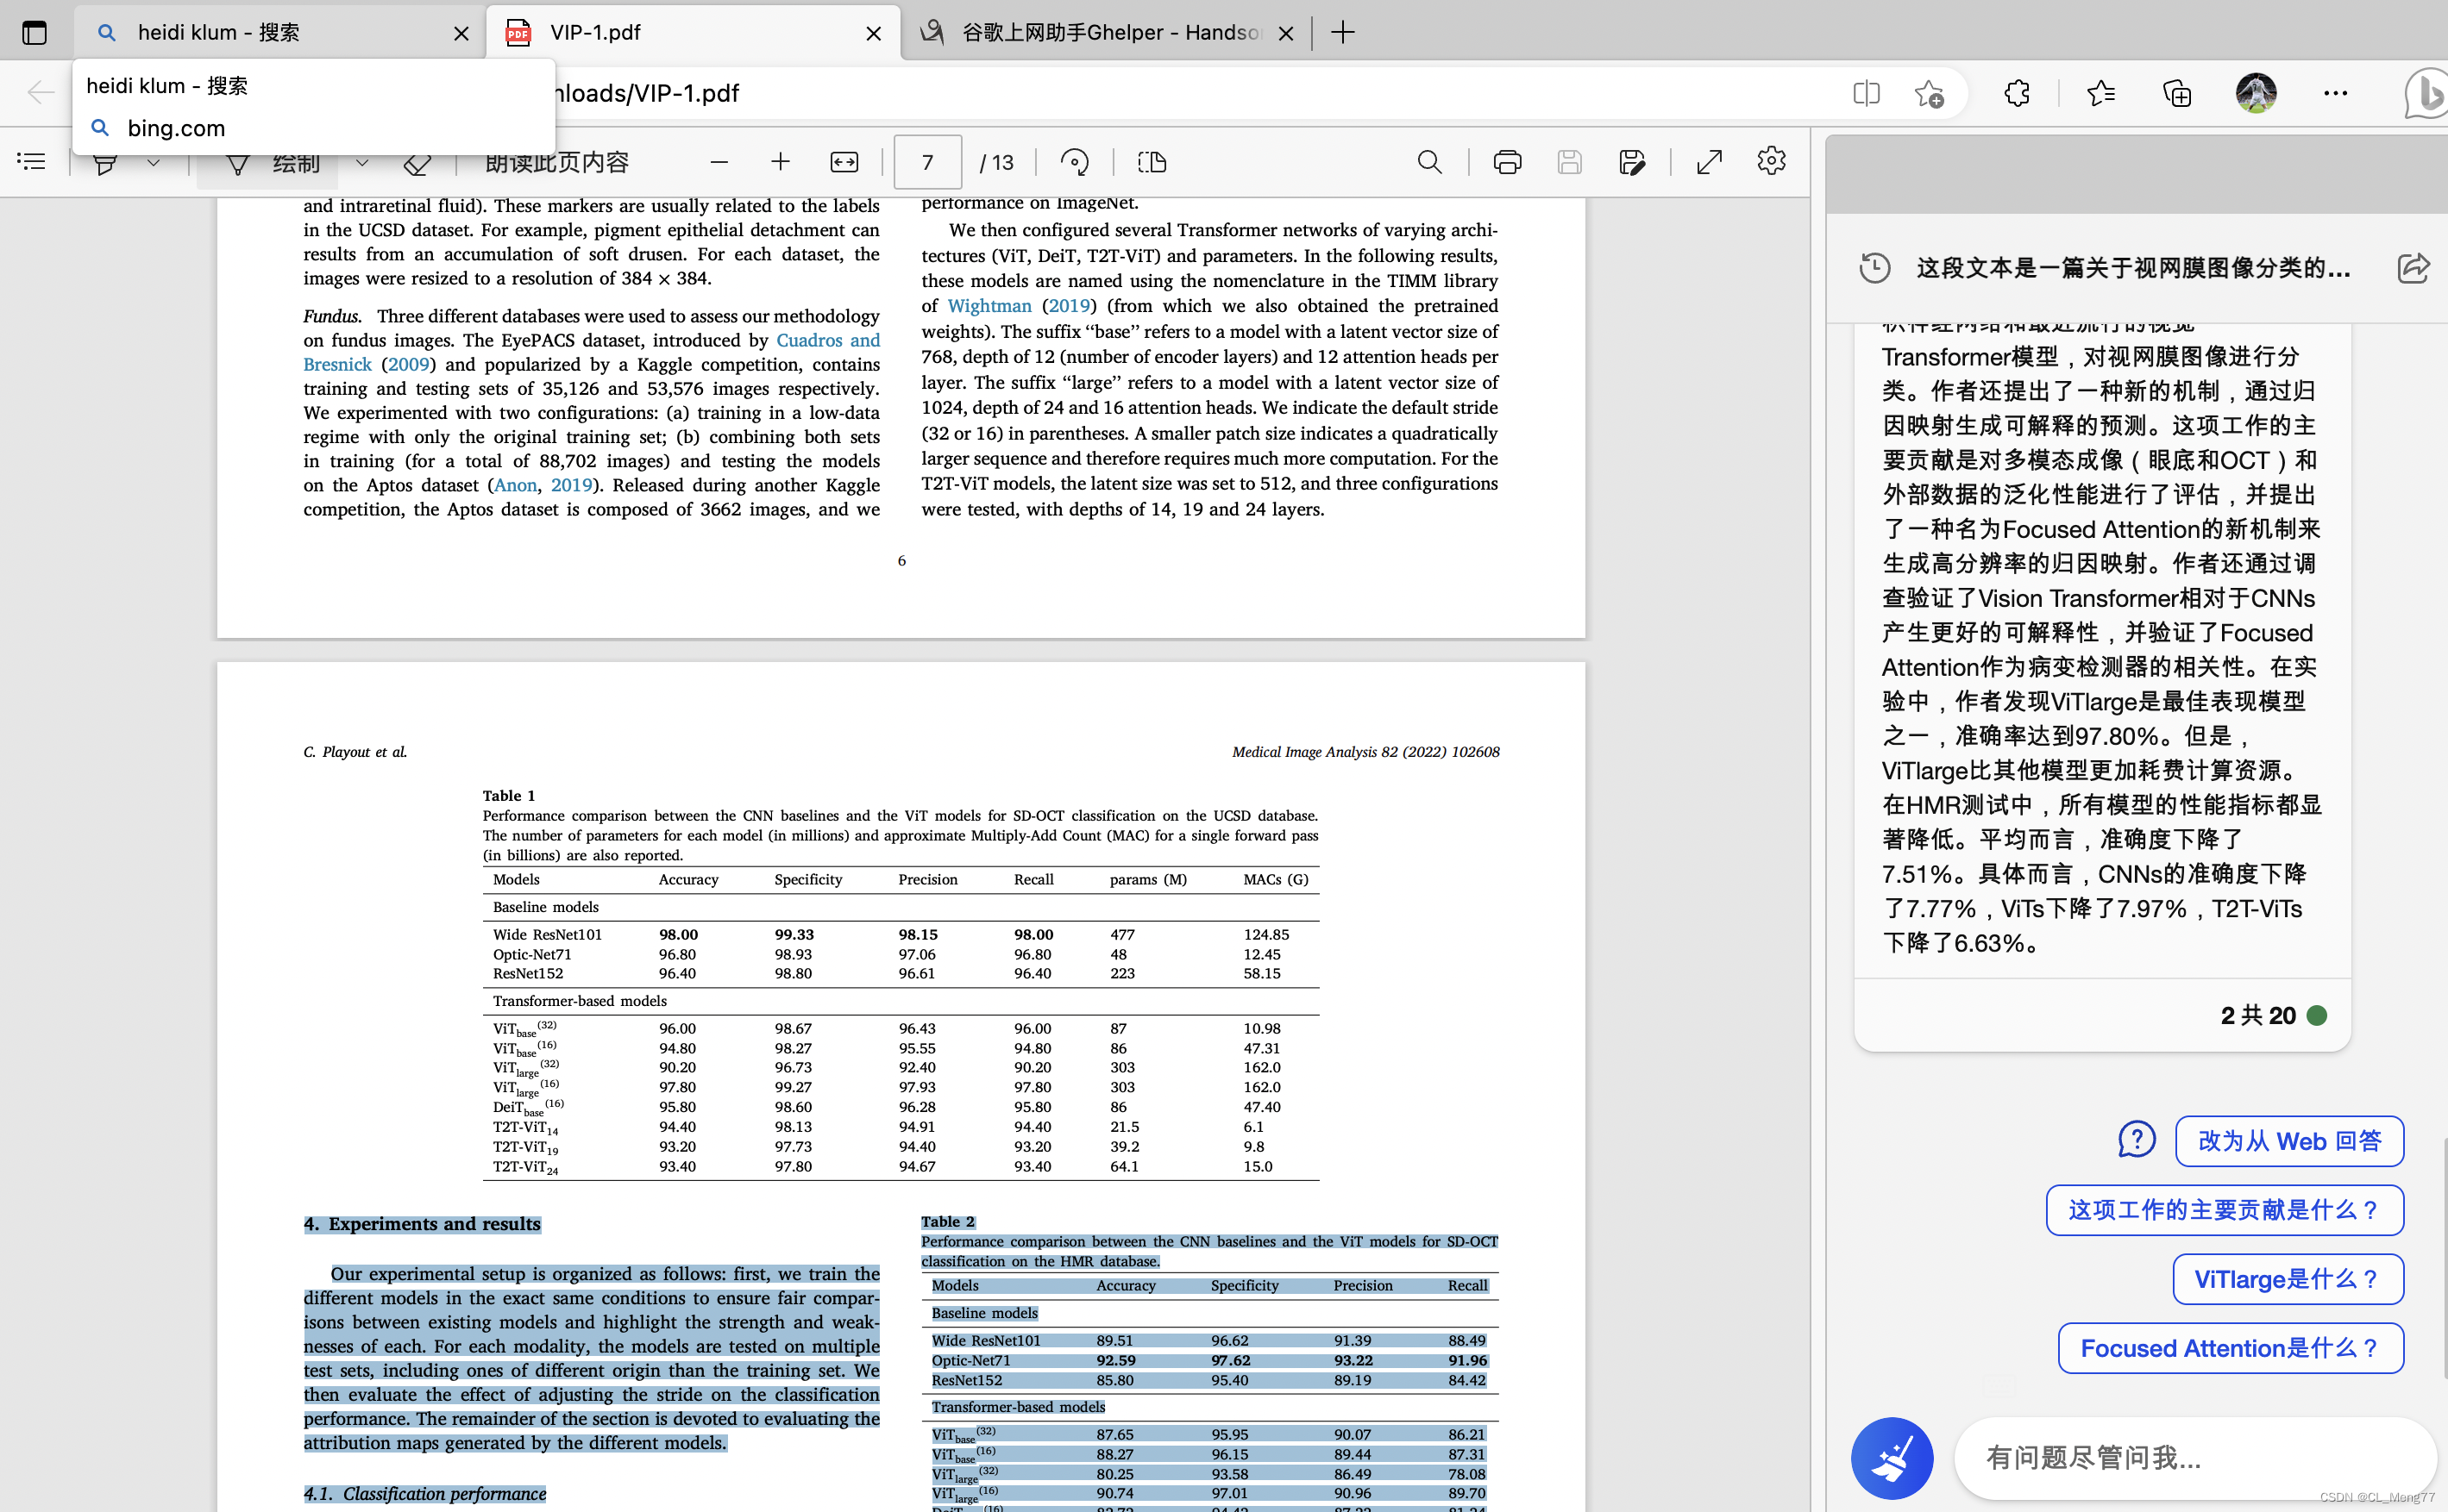
Task: Open PDF viewer settings gear
Action: (x=1771, y=161)
